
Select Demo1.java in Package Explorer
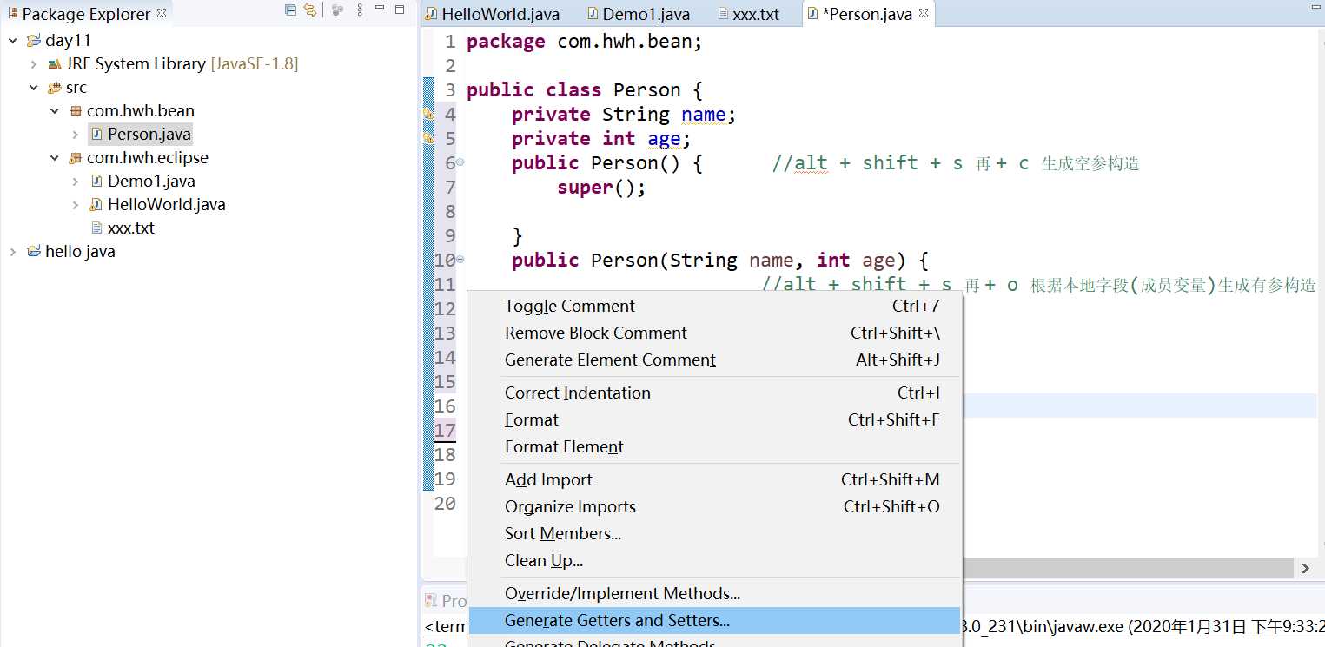(x=151, y=182)
